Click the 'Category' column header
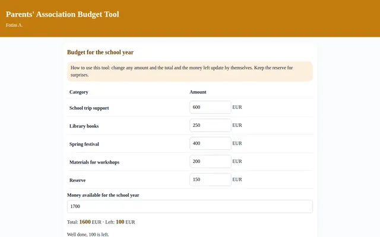The width and height of the screenshot is (380, 237). [x=79, y=92]
